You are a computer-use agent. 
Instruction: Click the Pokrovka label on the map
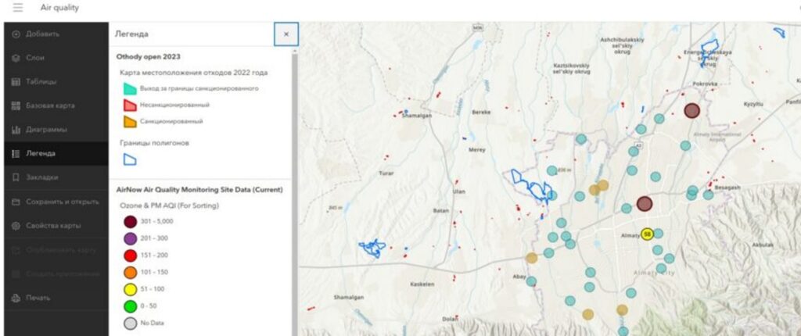pos(705,84)
